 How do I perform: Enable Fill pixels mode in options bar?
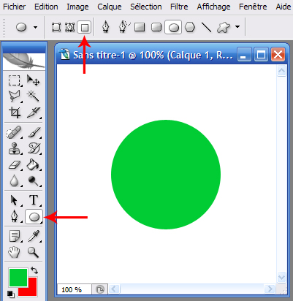84,27
